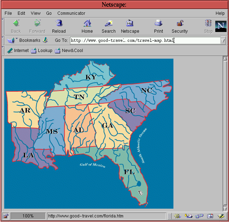Click the lock icon in status bar

tap(6, 216)
